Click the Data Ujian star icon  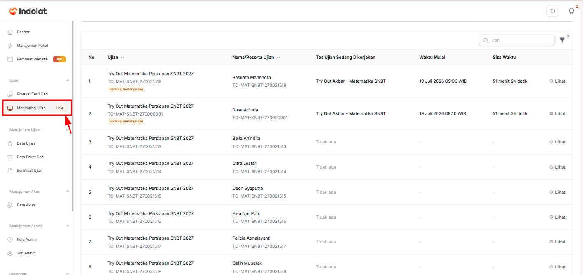(x=10, y=143)
